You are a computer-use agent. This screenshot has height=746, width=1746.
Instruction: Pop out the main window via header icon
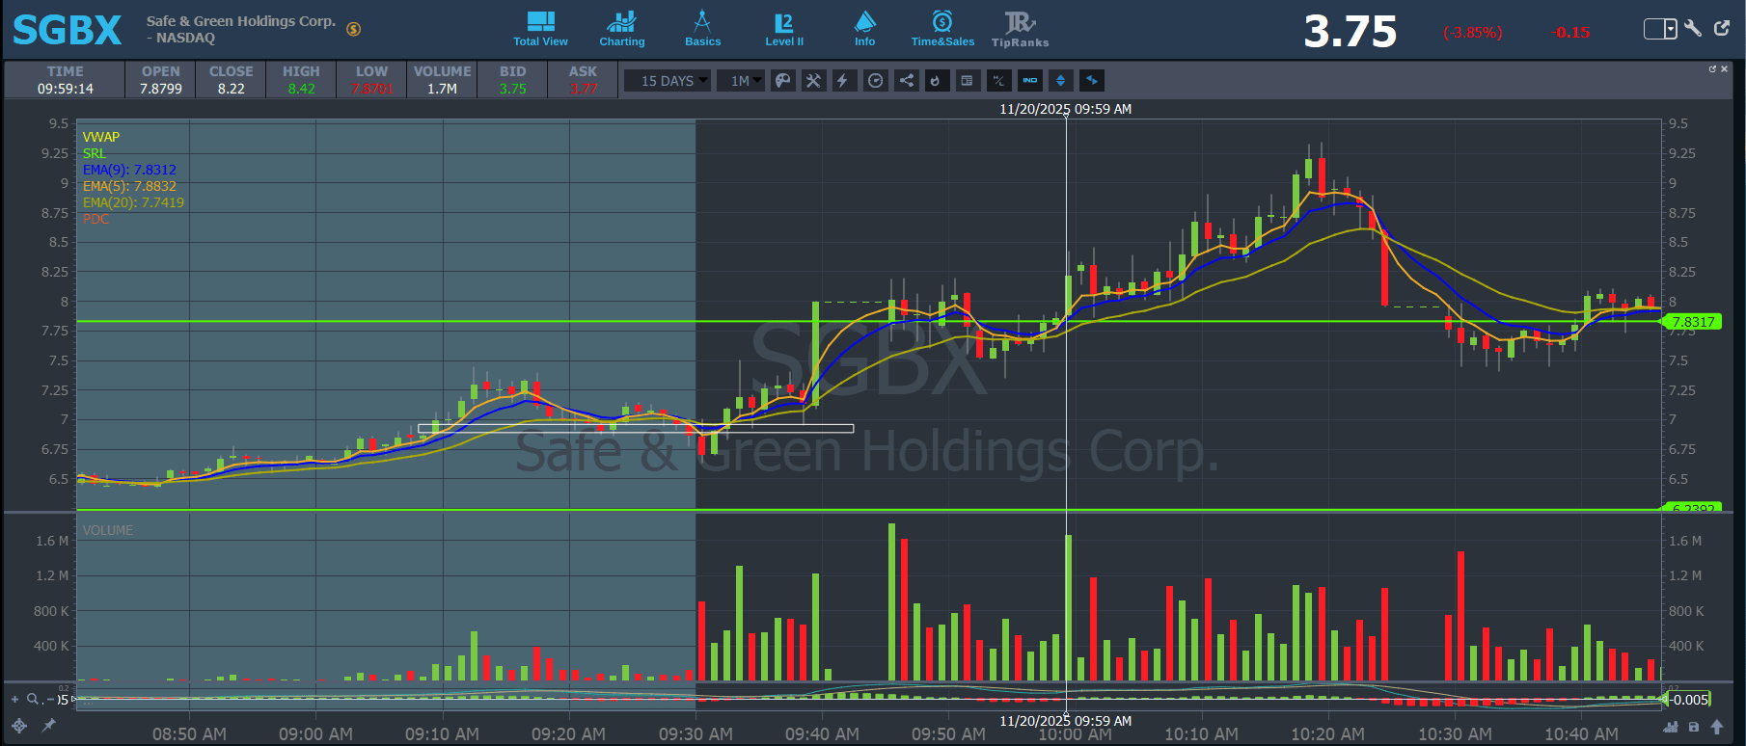pos(1722,29)
